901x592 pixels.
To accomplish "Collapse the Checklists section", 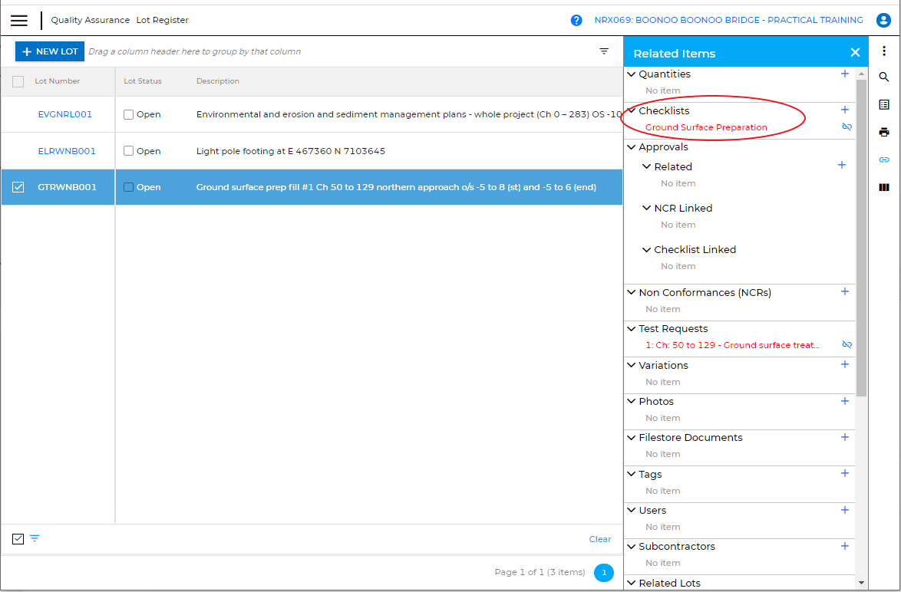I will [632, 111].
